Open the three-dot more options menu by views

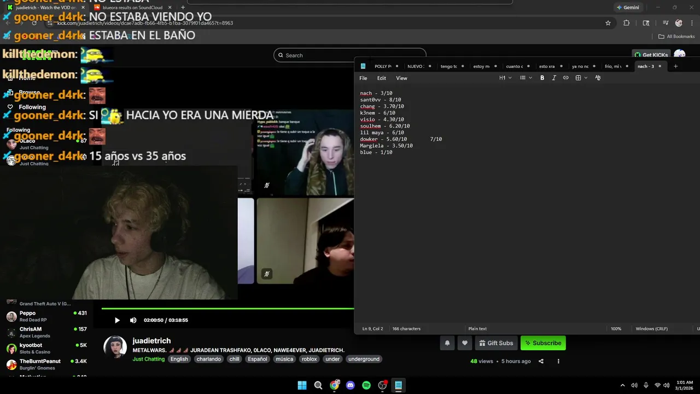(x=558, y=361)
